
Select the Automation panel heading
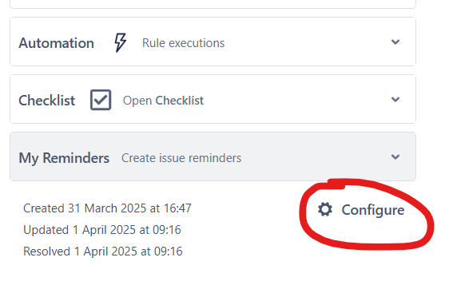pos(57,43)
